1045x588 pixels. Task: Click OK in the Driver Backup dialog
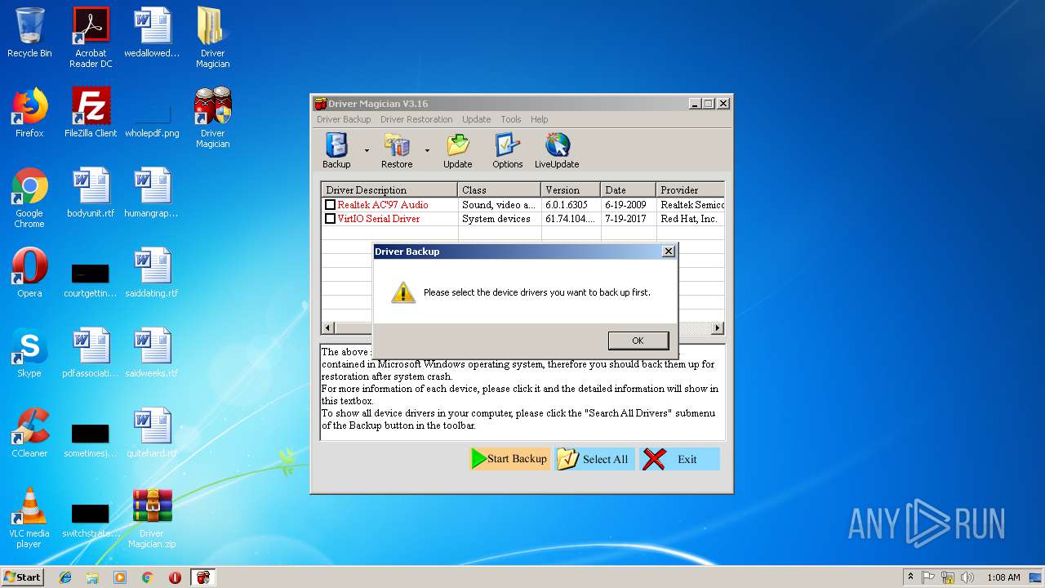(638, 341)
